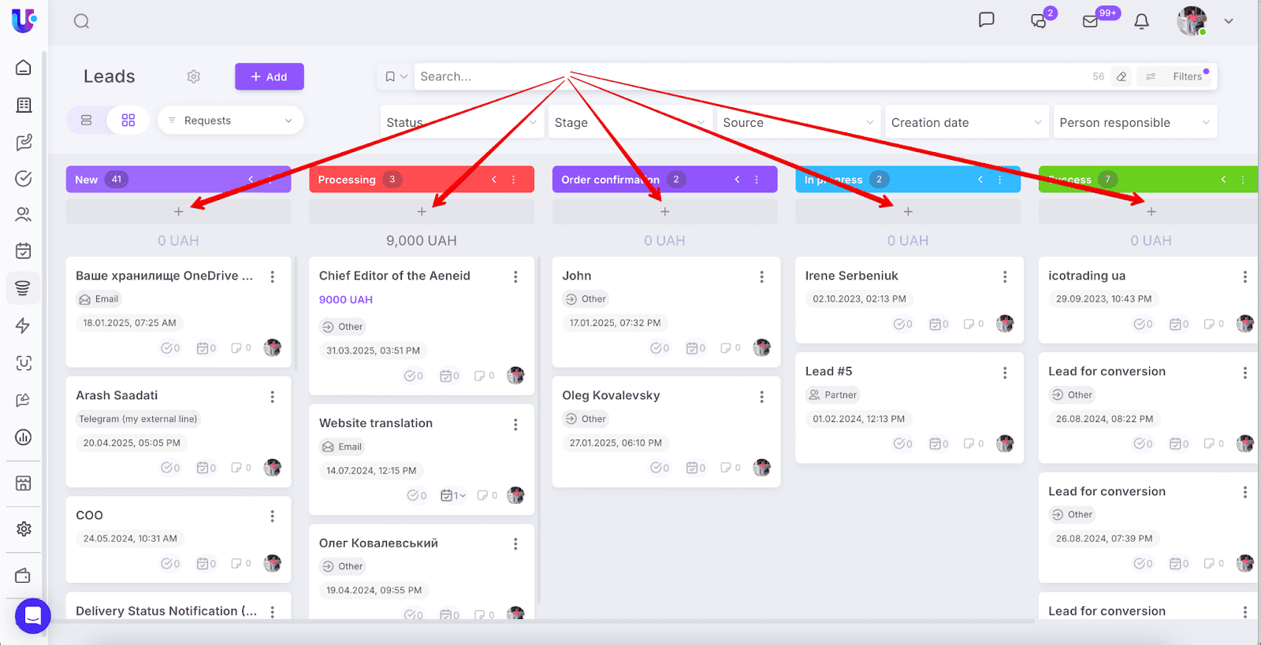Open the comments icon with badge 2
This screenshot has height=645, width=1261.
coord(1040,21)
